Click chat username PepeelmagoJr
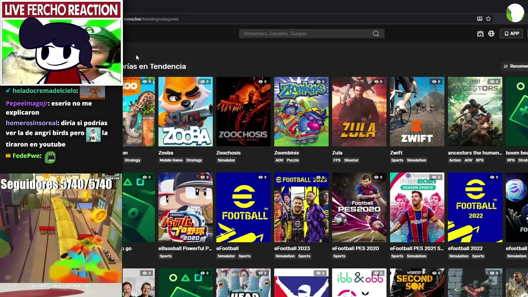The height and width of the screenshot is (297, 528). pos(28,103)
